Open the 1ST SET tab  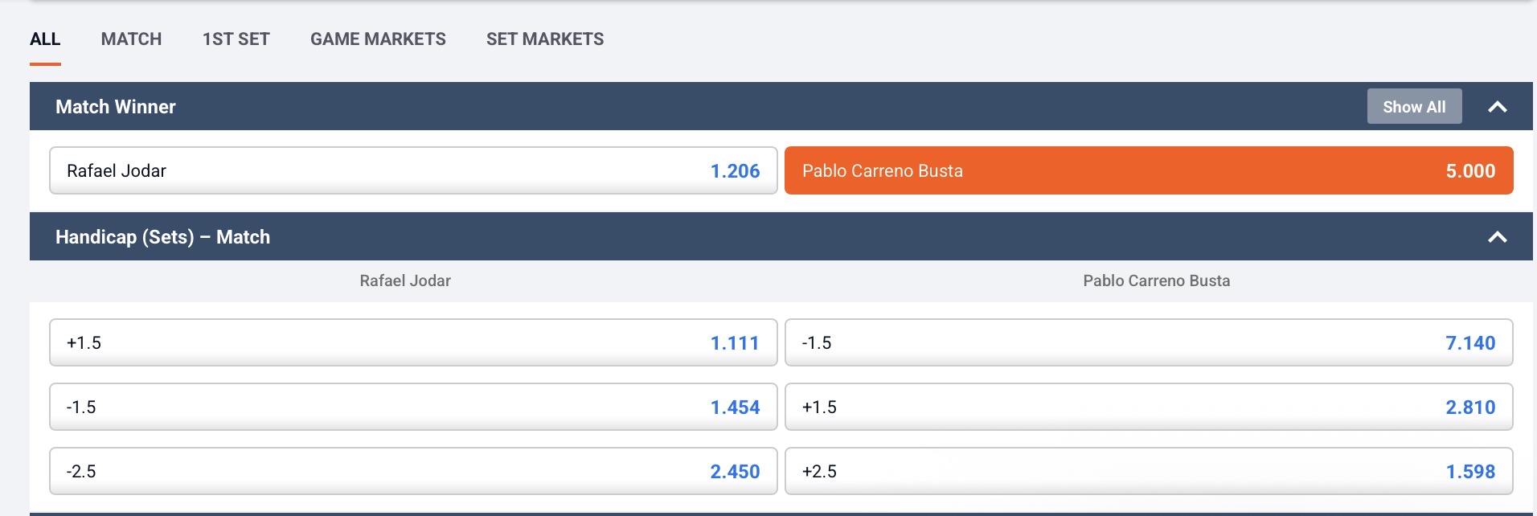pyautogui.click(x=236, y=39)
